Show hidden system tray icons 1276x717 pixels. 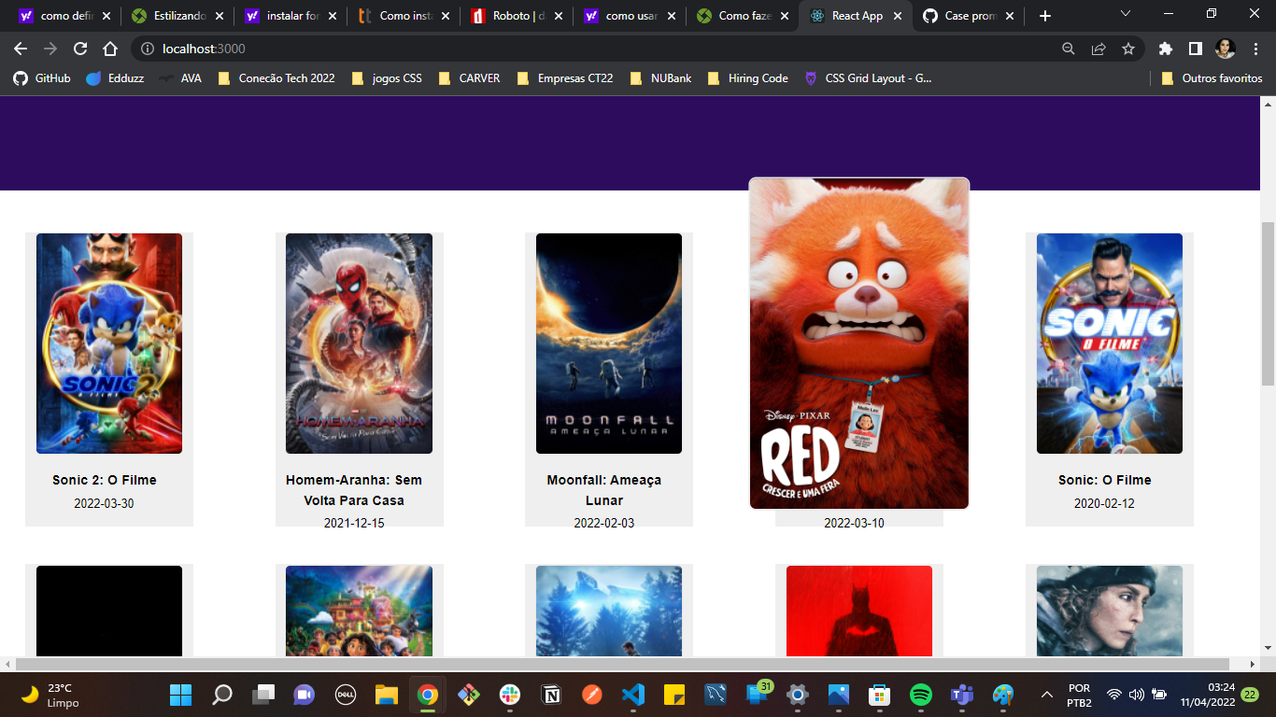[x=1047, y=695]
